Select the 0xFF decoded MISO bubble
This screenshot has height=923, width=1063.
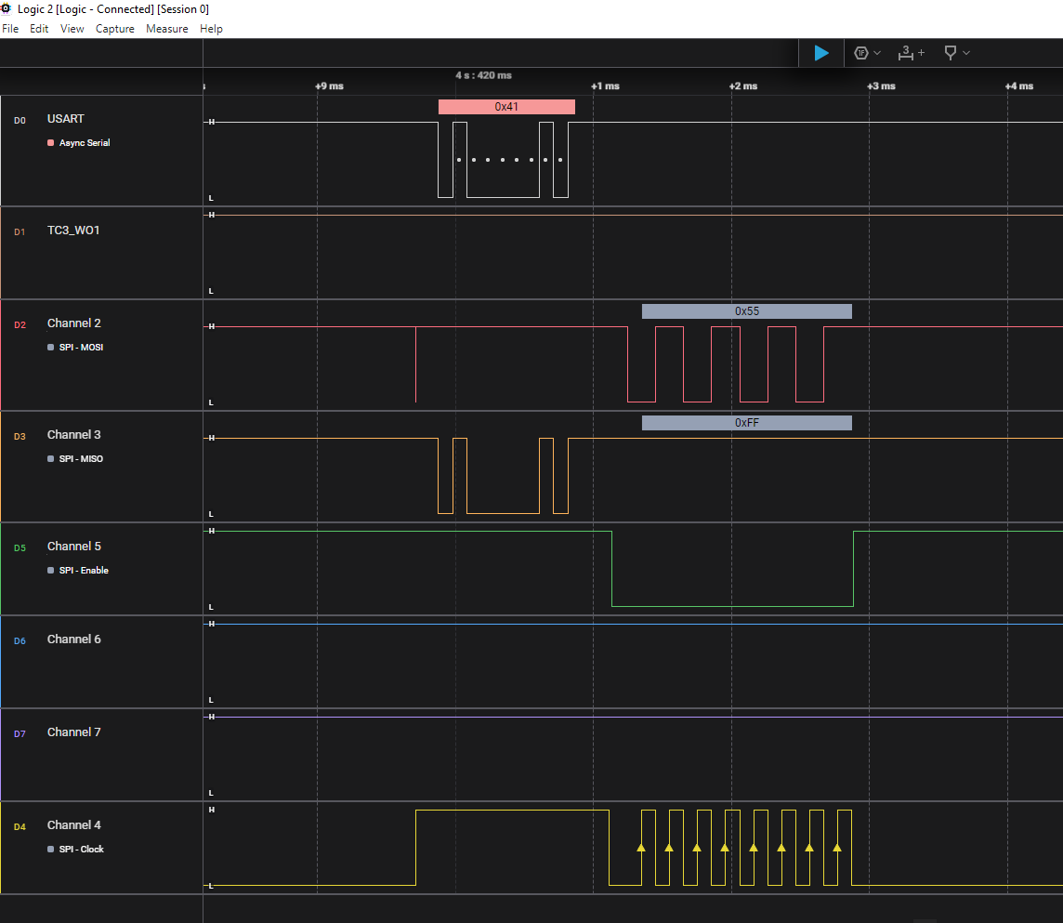(746, 423)
